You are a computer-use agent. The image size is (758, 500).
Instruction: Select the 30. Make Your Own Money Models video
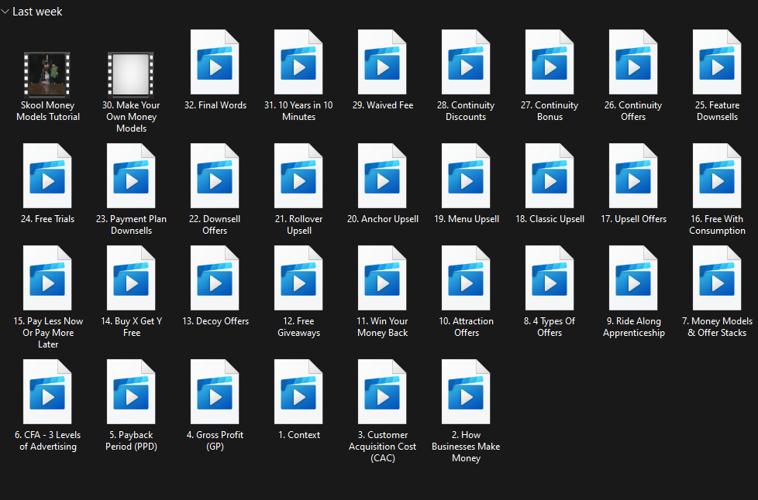pos(131,74)
